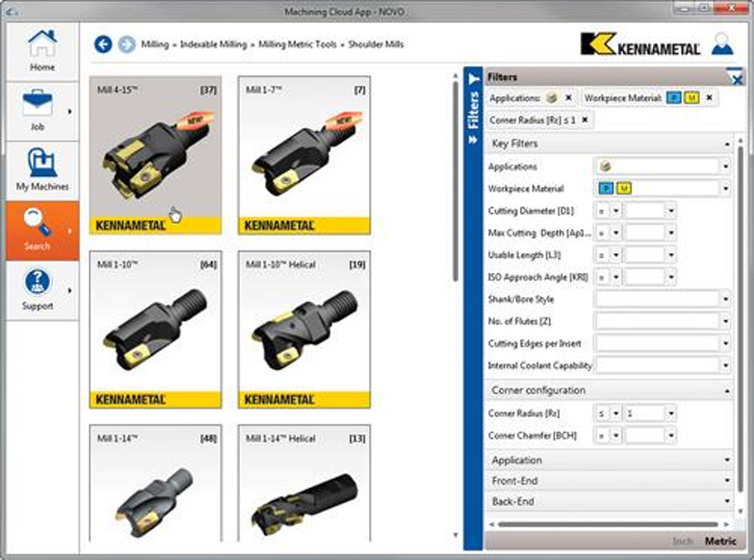Switch units to Metric

pos(720,541)
